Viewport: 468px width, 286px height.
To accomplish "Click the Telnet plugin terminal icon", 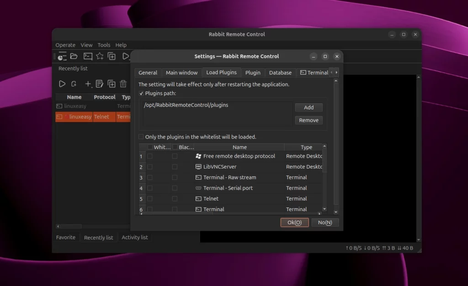I will point(198,199).
